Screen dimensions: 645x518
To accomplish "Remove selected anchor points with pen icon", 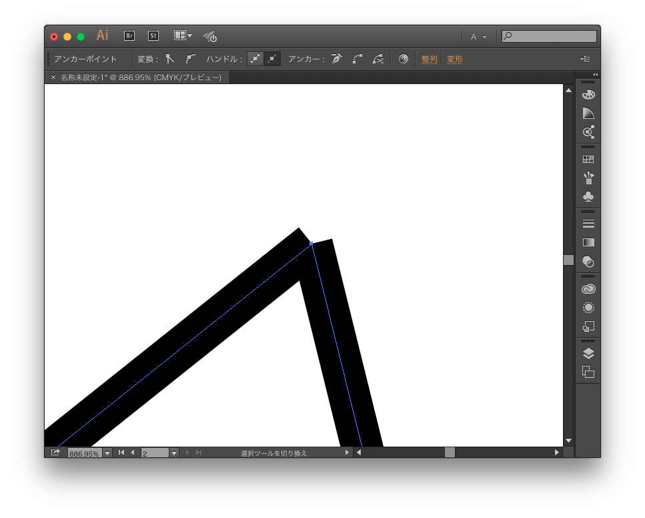I will (336, 59).
